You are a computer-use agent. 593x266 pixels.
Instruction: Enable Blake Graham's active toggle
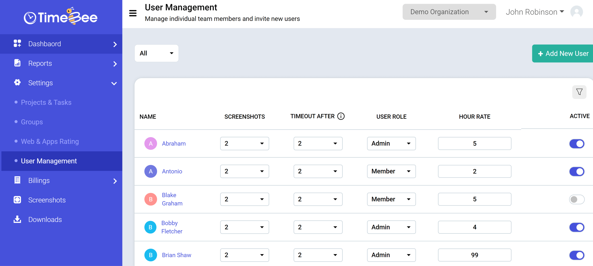click(577, 199)
